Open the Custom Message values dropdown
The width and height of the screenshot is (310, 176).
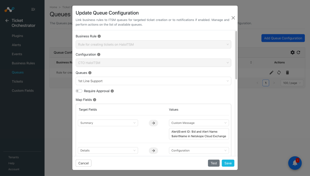[199, 123]
